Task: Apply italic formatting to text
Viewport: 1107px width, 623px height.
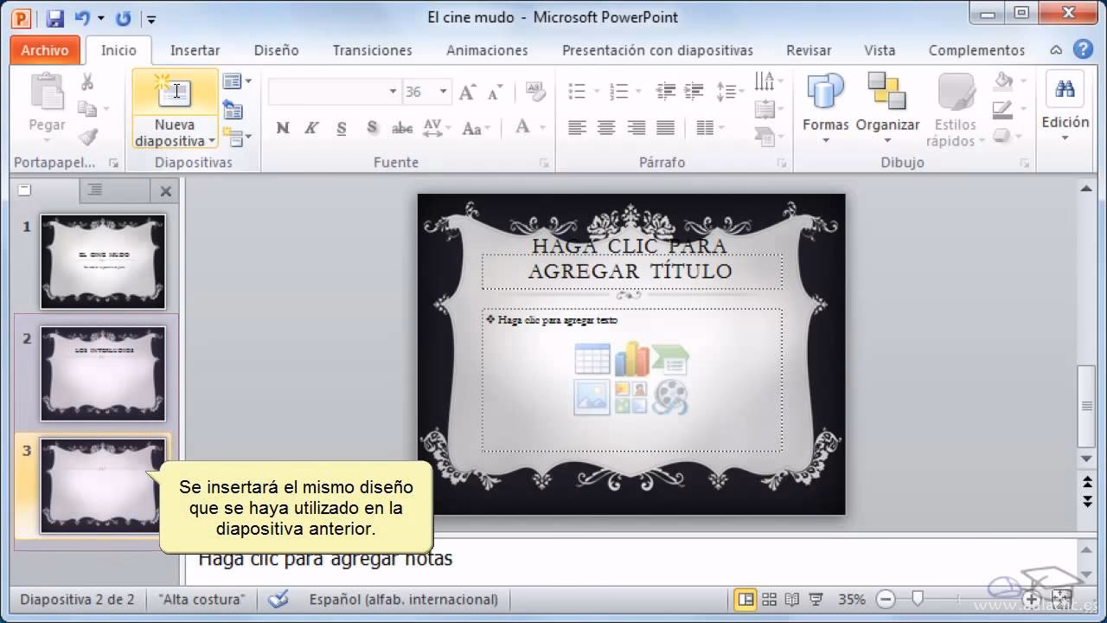Action: coord(310,127)
